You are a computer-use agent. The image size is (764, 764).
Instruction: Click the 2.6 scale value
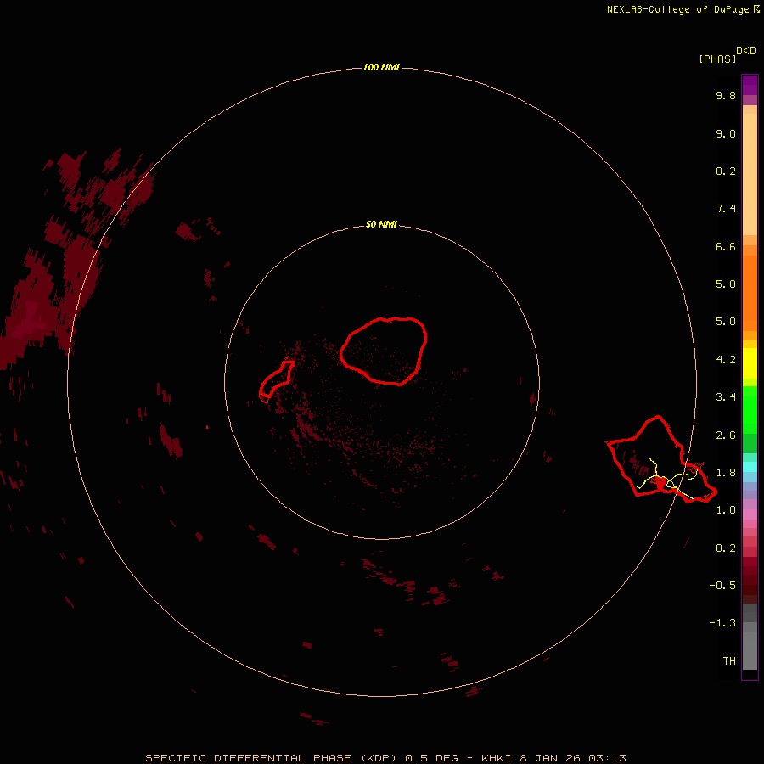coord(726,435)
